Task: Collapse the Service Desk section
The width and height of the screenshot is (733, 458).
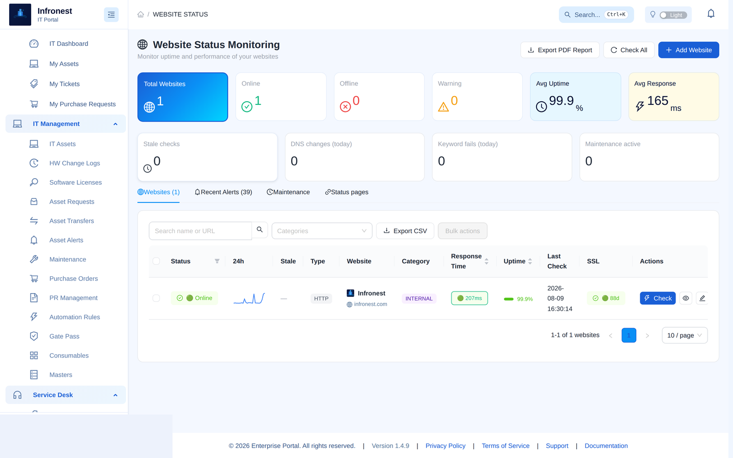Action: pyautogui.click(x=66, y=395)
